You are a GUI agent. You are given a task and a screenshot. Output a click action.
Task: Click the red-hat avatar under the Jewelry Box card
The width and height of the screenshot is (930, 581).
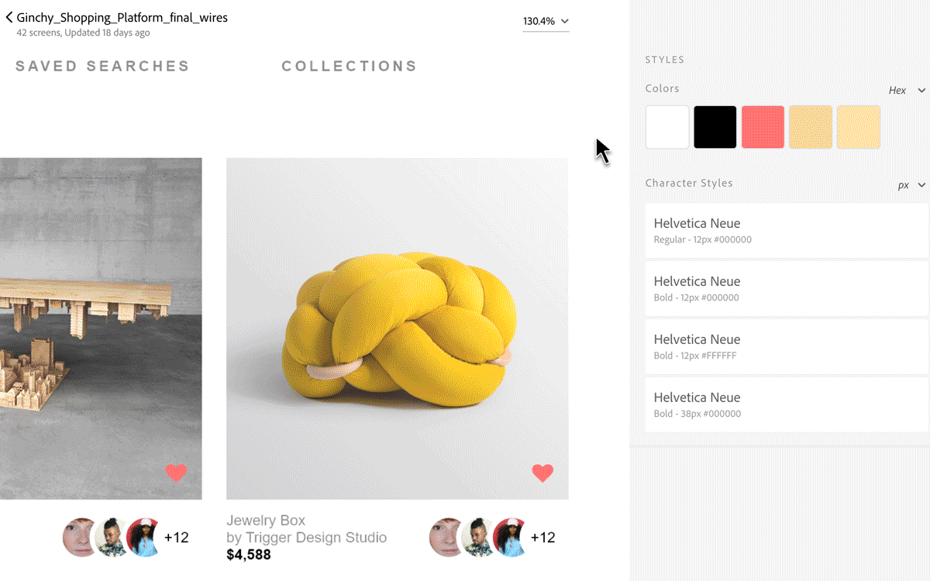coord(511,538)
